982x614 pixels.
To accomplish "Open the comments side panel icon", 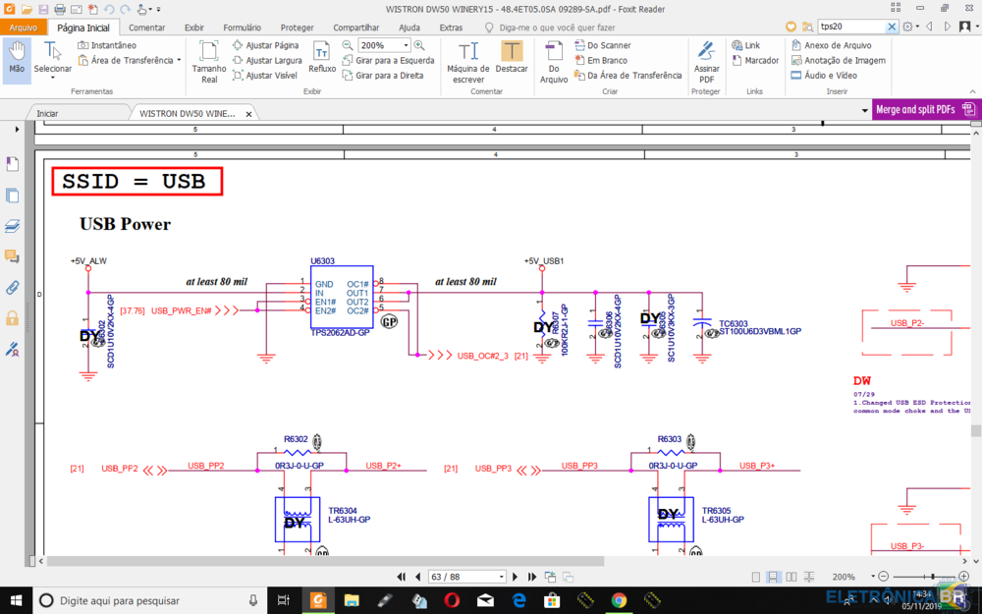I will coord(13,256).
